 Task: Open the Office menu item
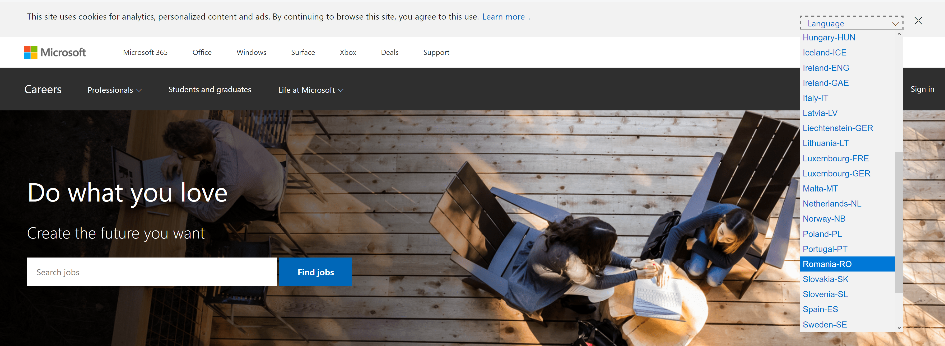202,52
